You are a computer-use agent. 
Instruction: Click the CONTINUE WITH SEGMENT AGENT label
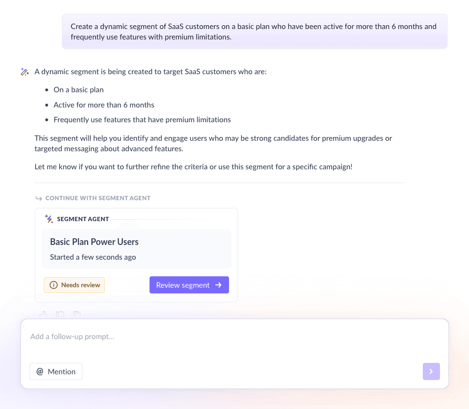click(x=98, y=198)
